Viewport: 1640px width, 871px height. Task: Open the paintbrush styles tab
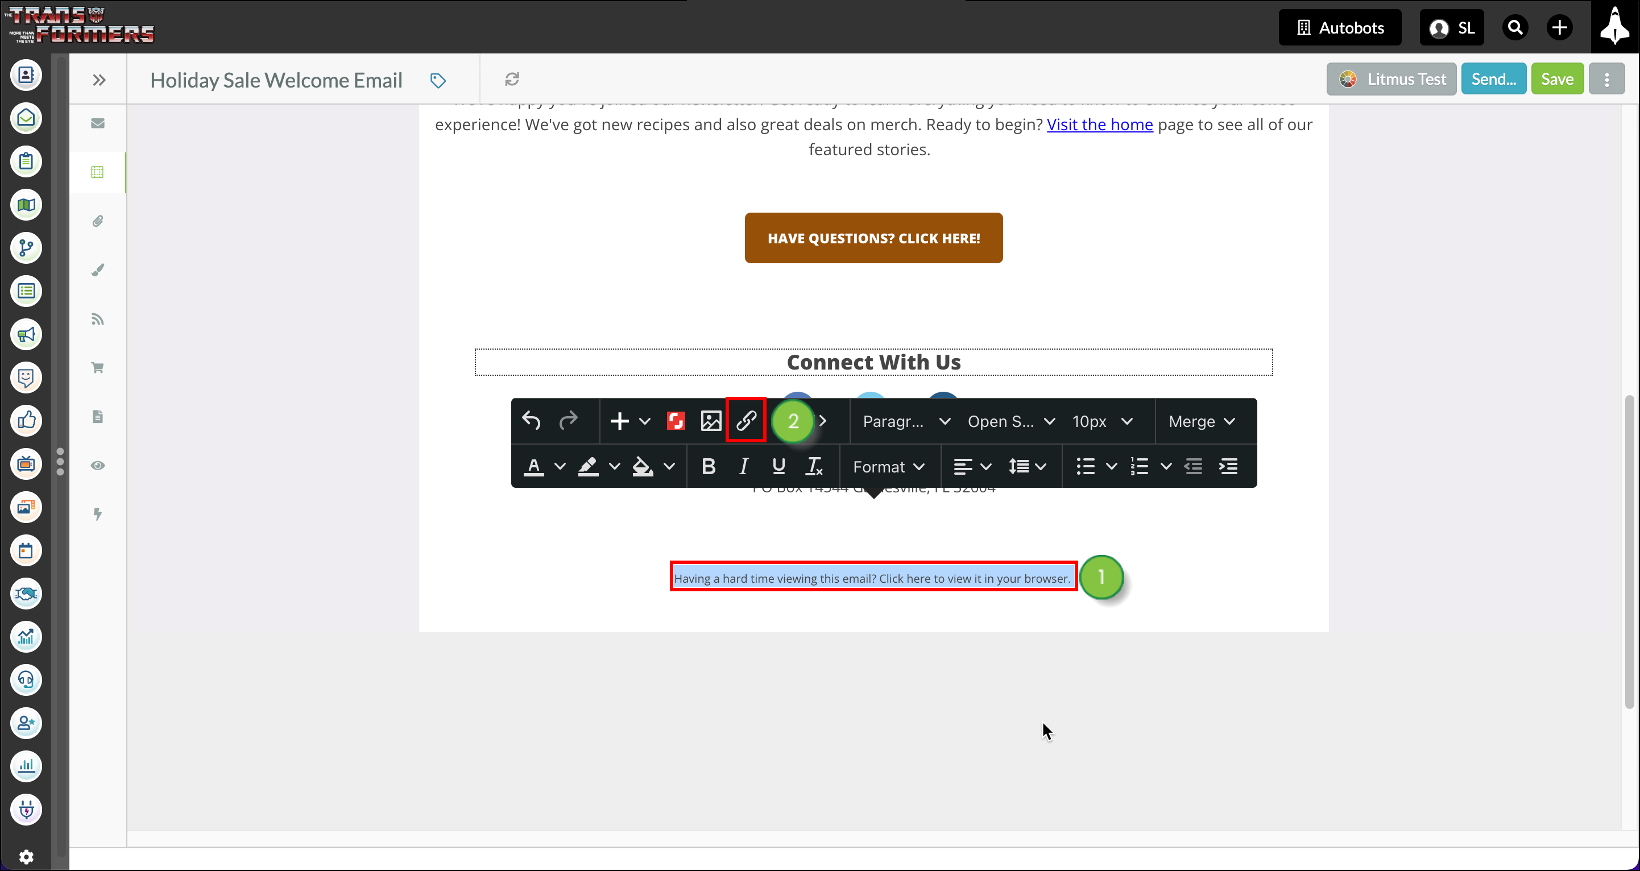97,270
